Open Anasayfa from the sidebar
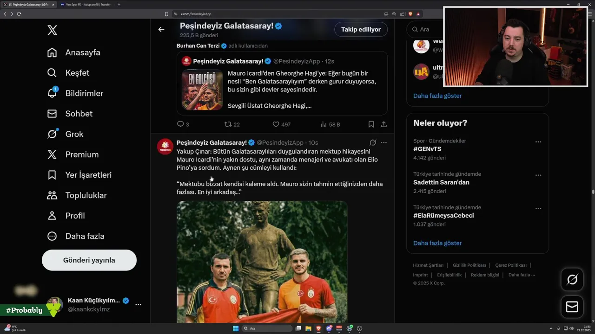The width and height of the screenshot is (595, 334). coord(74,52)
